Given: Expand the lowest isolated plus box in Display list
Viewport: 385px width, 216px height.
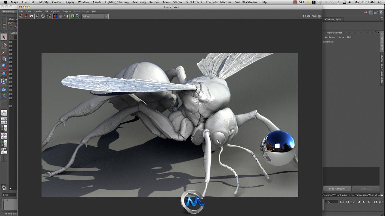Looking at the screenshot, I should 11,106.
